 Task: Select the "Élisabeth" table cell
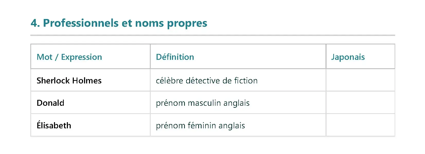[54, 126]
